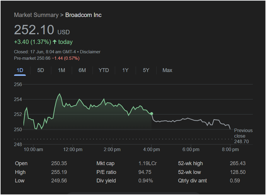
Task: Click the Div yield label
Action: pos(106,181)
